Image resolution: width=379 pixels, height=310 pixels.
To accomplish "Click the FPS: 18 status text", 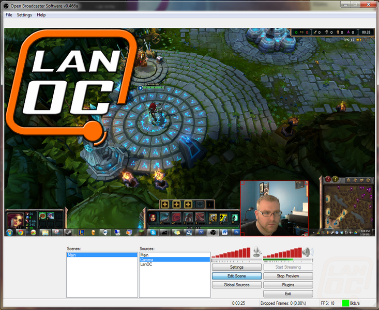I will tap(327, 303).
